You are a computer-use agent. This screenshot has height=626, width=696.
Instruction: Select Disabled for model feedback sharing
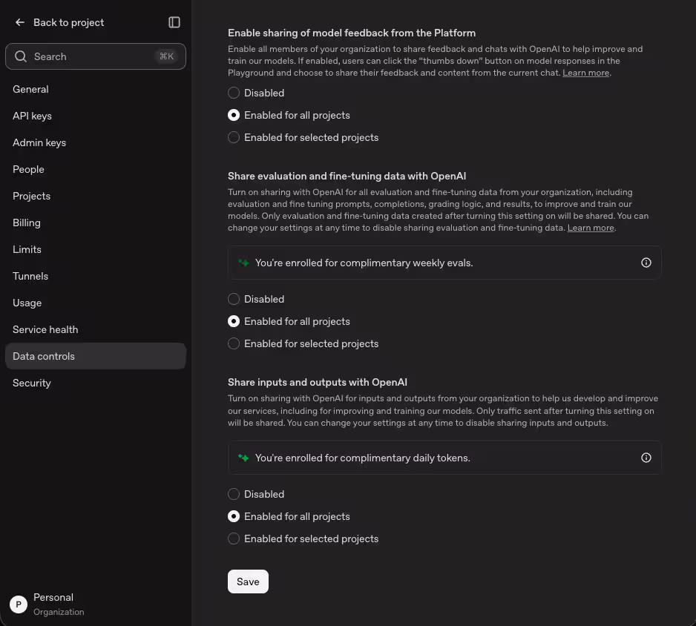[234, 93]
